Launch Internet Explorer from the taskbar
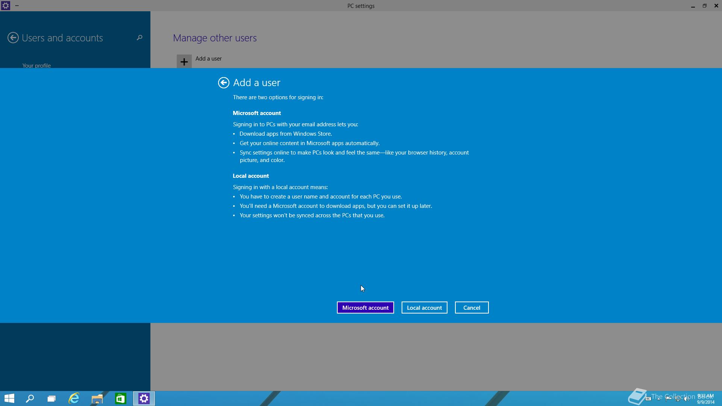 click(74, 398)
